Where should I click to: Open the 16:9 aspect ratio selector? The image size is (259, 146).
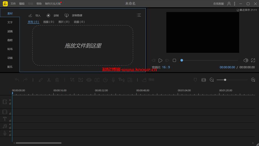click(166, 67)
